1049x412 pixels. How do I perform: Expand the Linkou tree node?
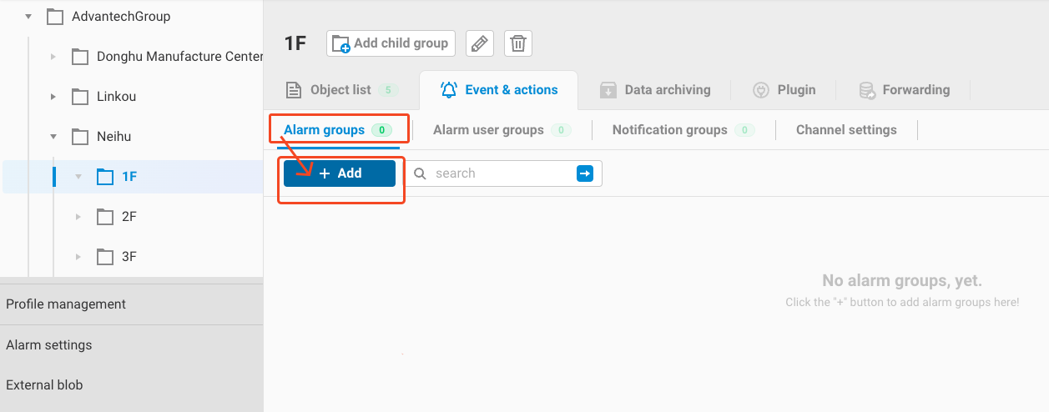53,97
